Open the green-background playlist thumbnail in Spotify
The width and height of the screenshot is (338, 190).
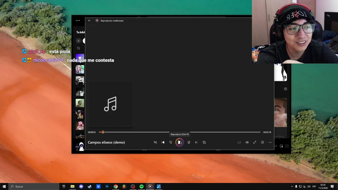[80, 103]
